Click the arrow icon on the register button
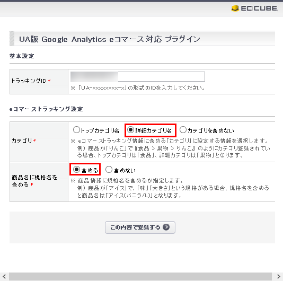 pos(166,227)
